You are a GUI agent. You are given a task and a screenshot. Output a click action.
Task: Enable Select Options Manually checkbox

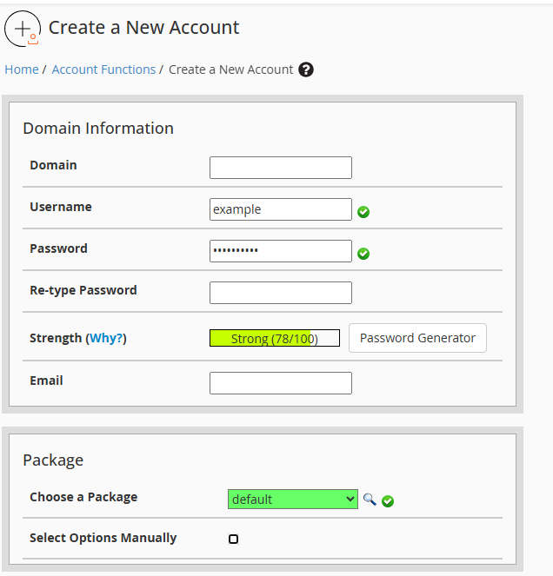coord(233,539)
